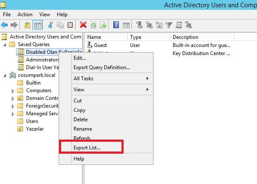Click the Paste clipboard toolbar icon
The height and width of the screenshot is (184, 257).
[x=70, y=25]
